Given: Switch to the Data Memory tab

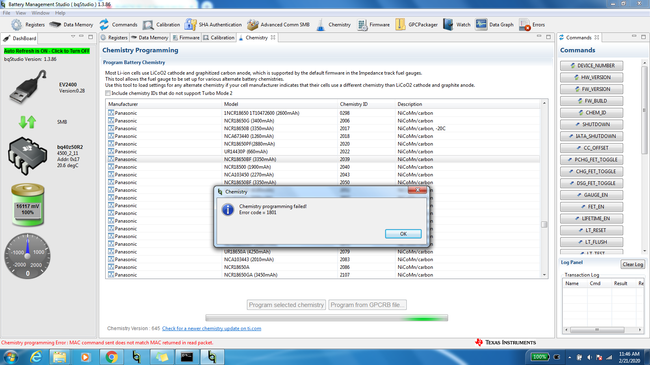Looking at the screenshot, I should click(149, 38).
